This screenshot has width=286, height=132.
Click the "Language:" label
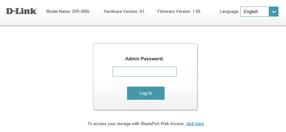(x=230, y=12)
